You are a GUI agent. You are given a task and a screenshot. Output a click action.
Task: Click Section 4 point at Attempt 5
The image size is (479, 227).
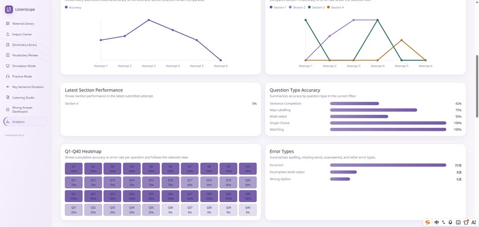[401, 40]
